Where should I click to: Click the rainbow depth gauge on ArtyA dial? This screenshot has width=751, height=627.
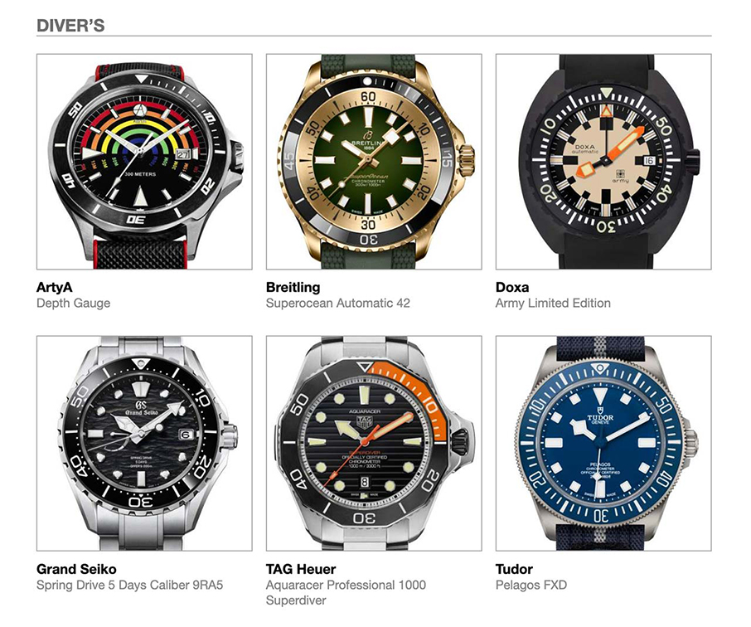click(x=139, y=132)
